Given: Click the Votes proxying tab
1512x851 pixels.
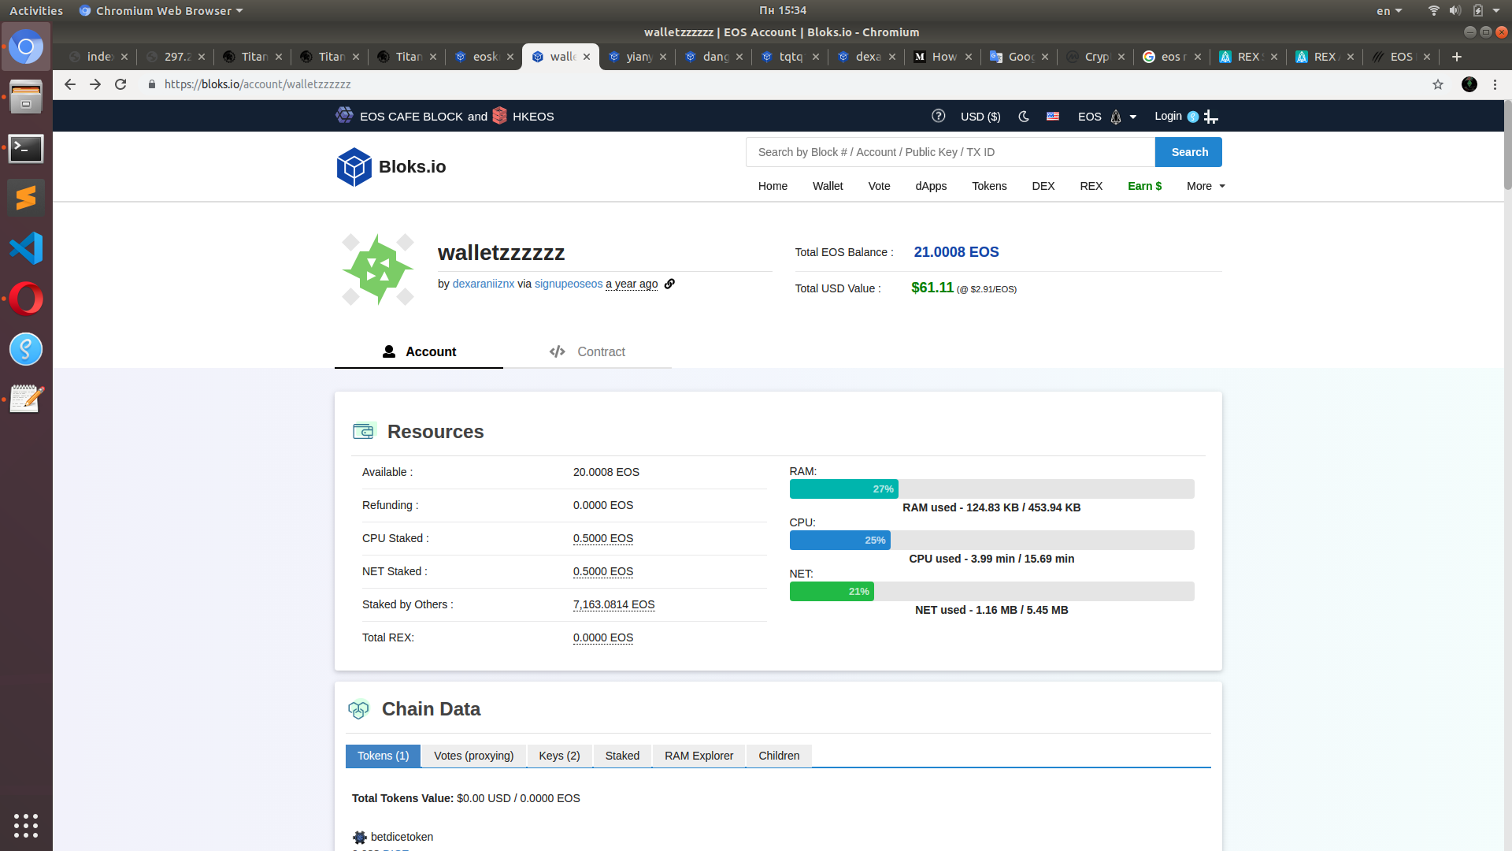Looking at the screenshot, I should [473, 756].
